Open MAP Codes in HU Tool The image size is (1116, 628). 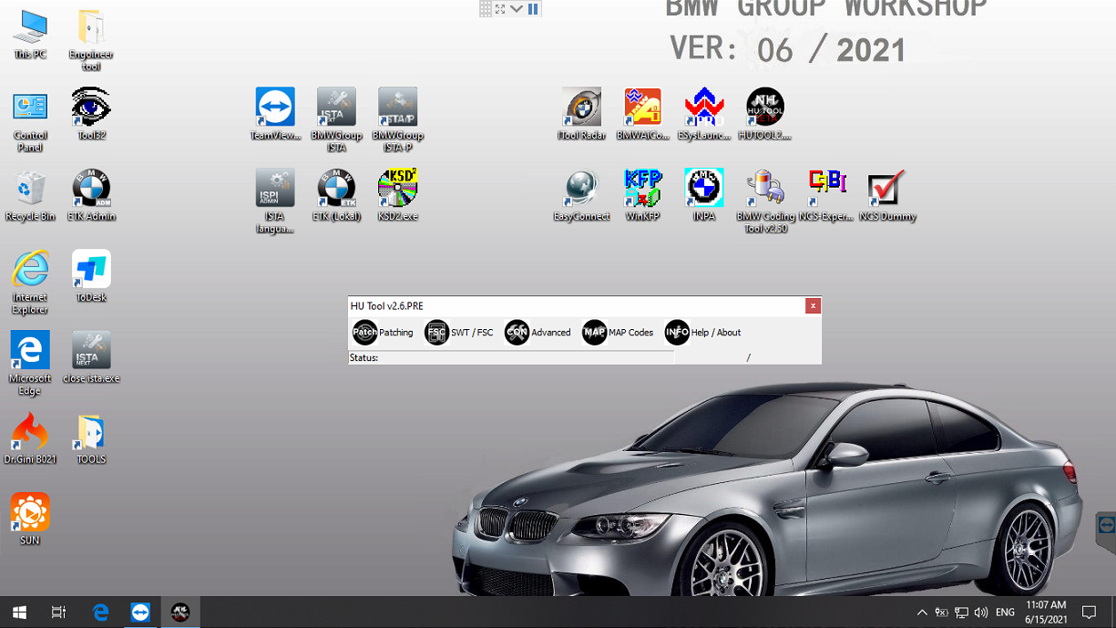tap(618, 333)
